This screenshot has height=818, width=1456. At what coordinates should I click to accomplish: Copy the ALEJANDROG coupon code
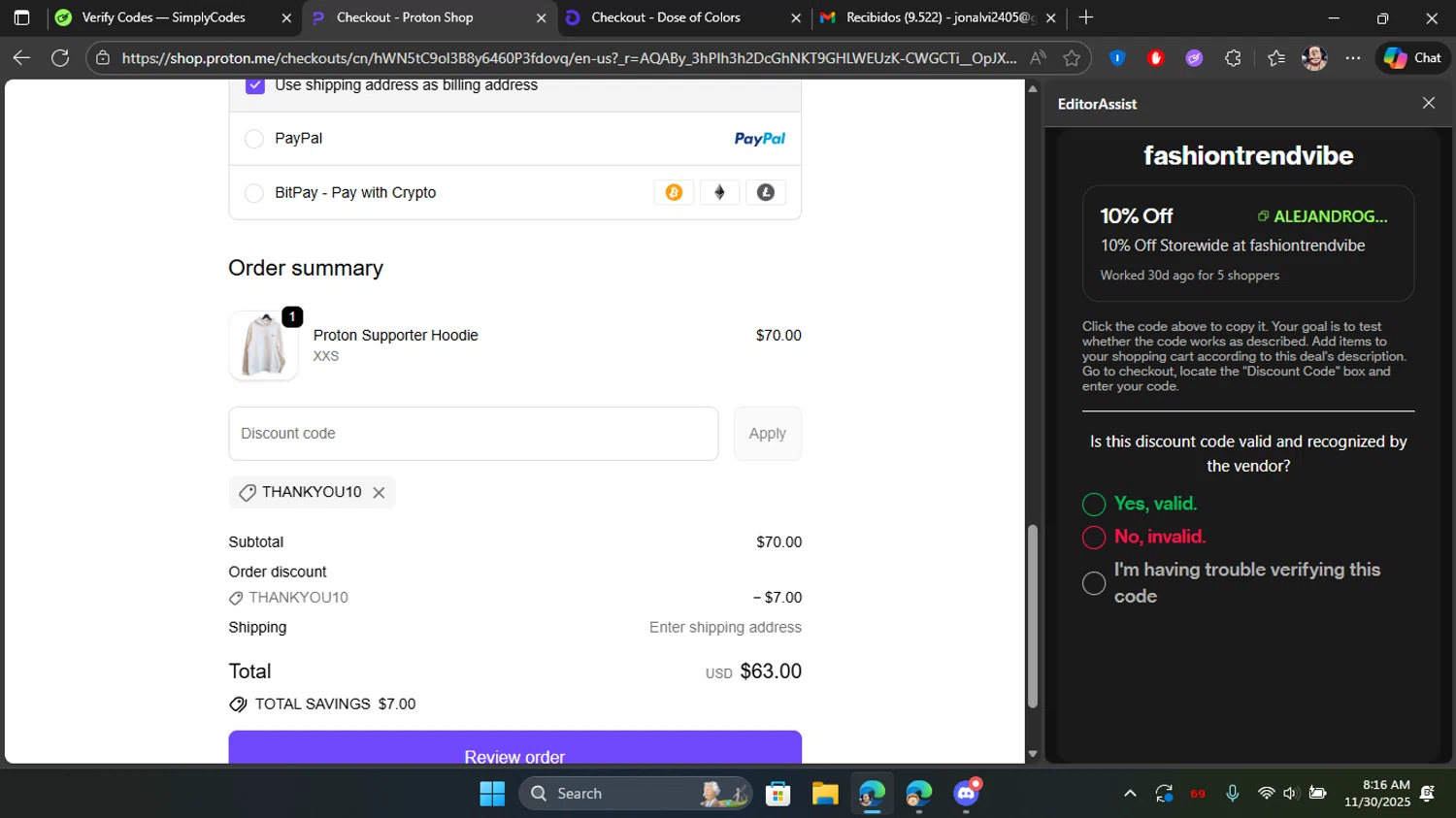1322,216
